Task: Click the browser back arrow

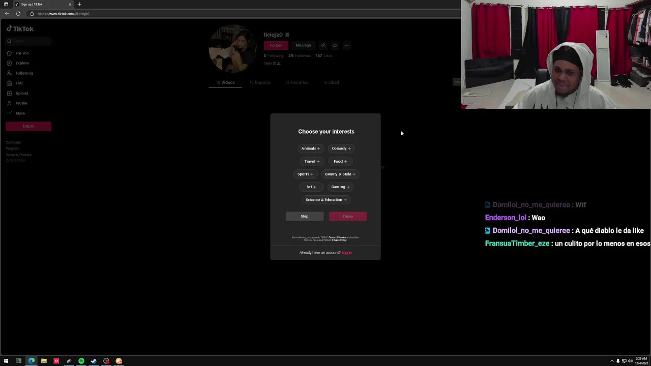Action: tap(7, 14)
